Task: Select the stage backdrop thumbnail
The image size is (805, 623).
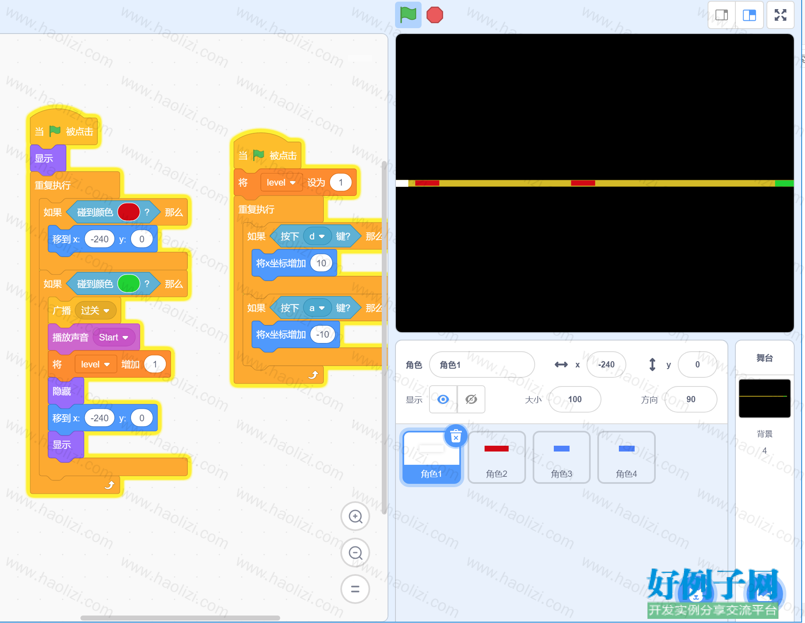Action: [765, 398]
